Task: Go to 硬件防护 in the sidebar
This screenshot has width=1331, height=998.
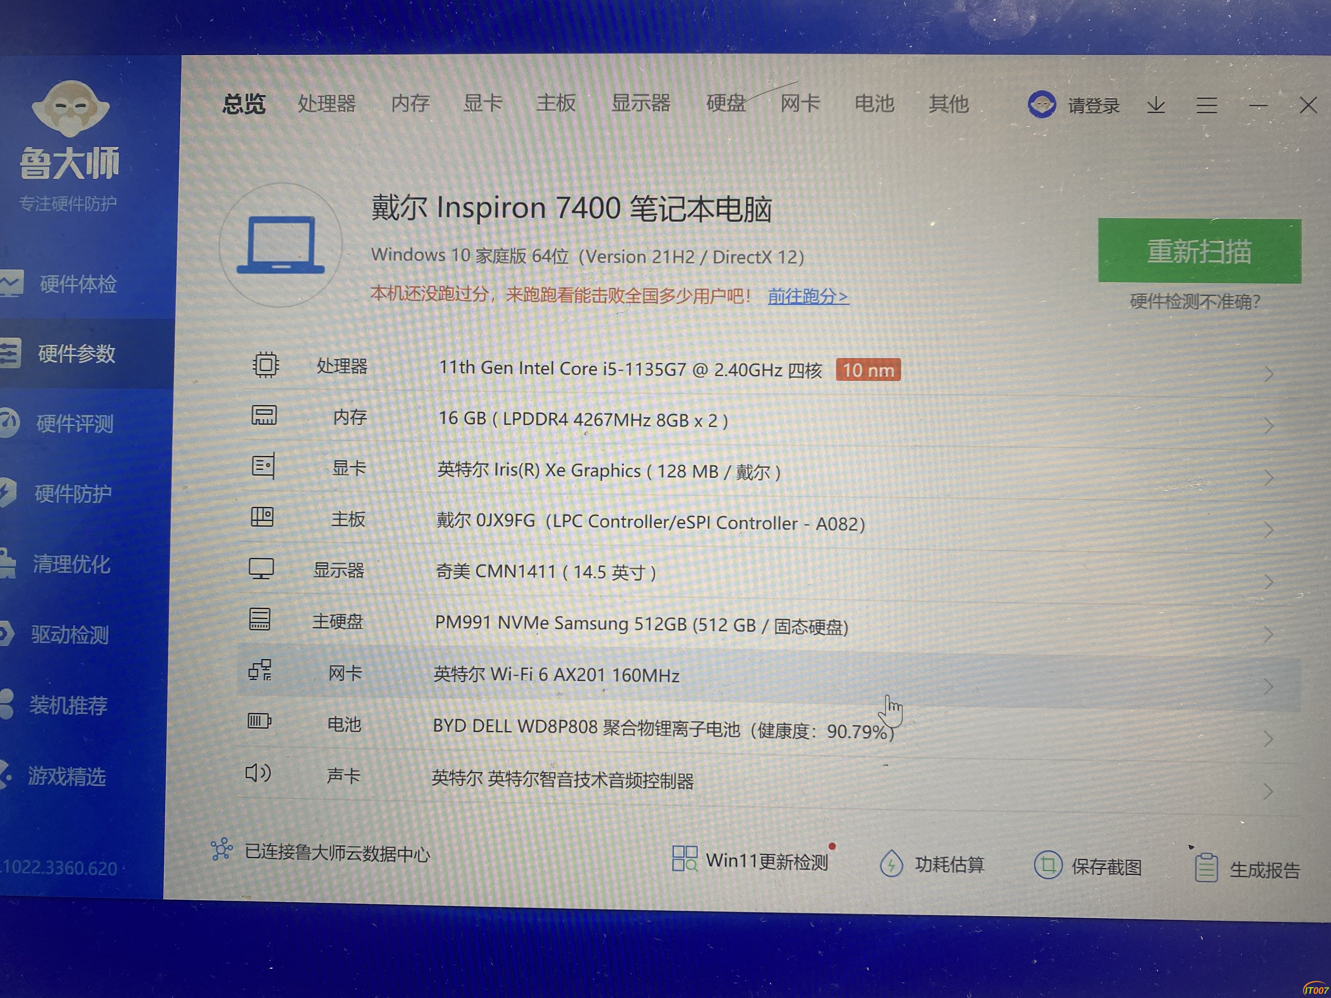Action: (x=73, y=494)
